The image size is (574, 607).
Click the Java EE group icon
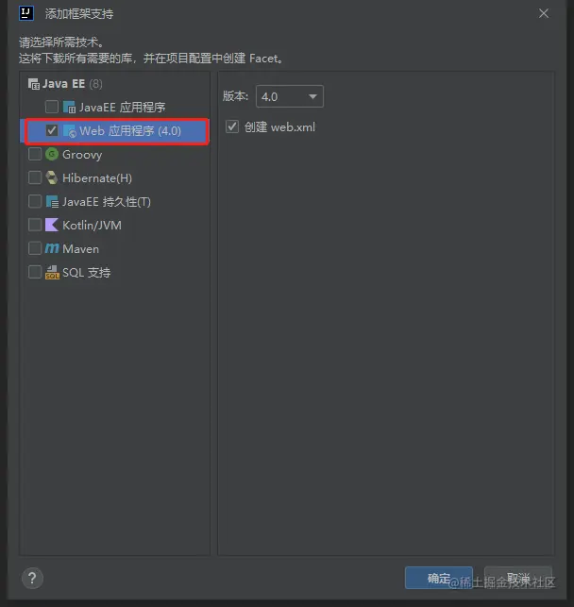33,84
